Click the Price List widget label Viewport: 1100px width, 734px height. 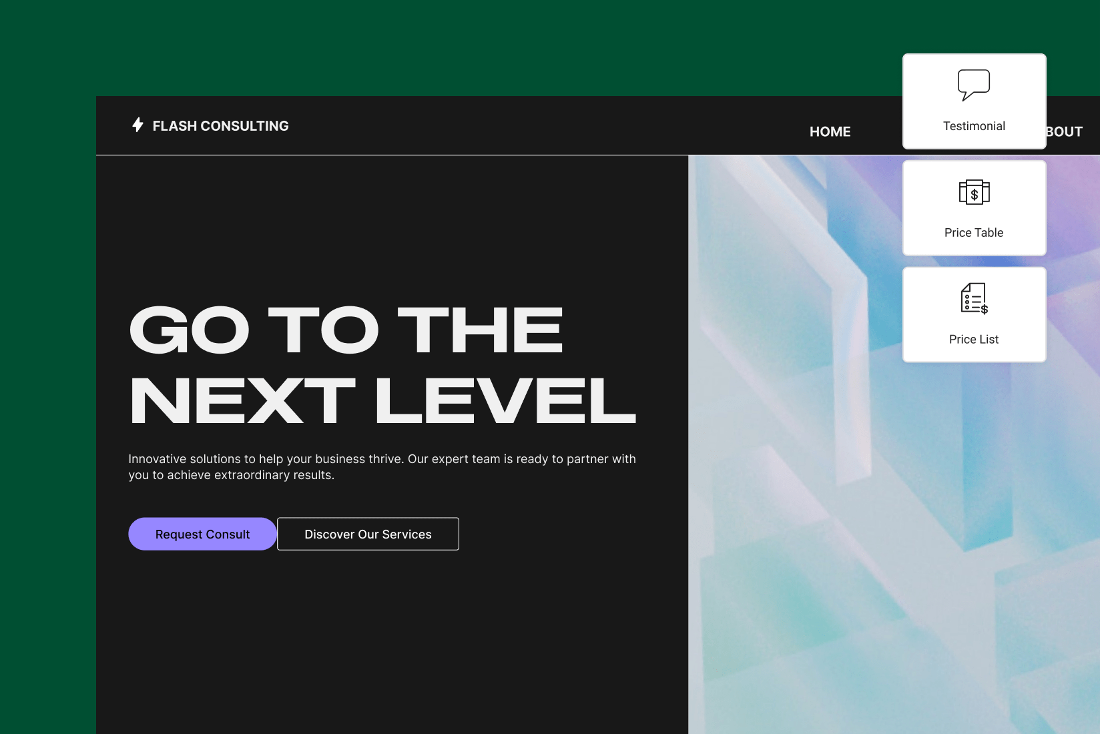[974, 340]
